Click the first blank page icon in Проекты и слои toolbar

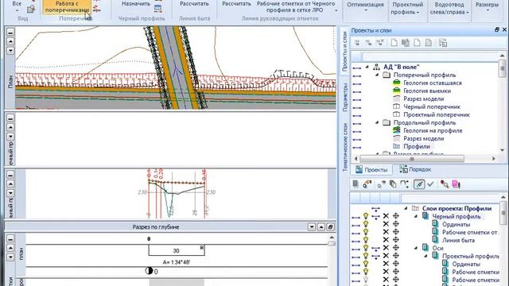point(394,43)
